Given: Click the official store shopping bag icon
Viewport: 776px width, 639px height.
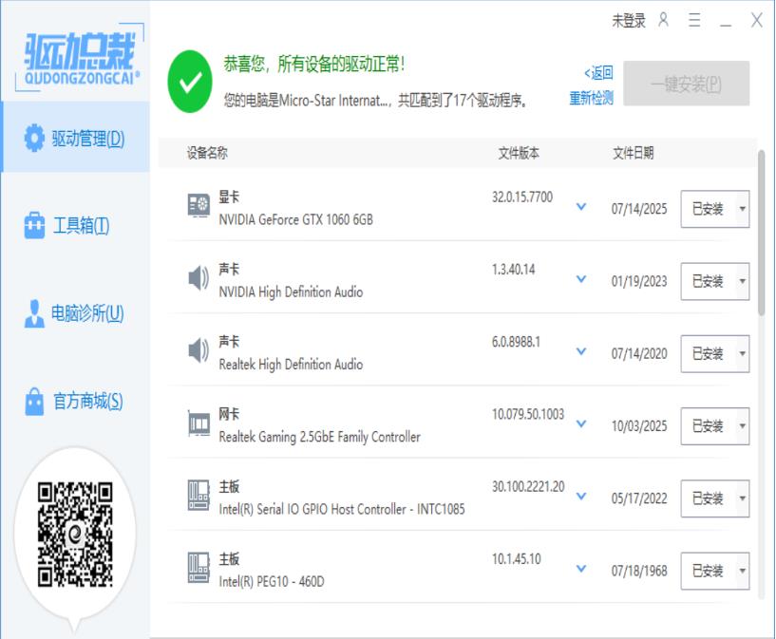Looking at the screenshot, I should click(34, 401).
